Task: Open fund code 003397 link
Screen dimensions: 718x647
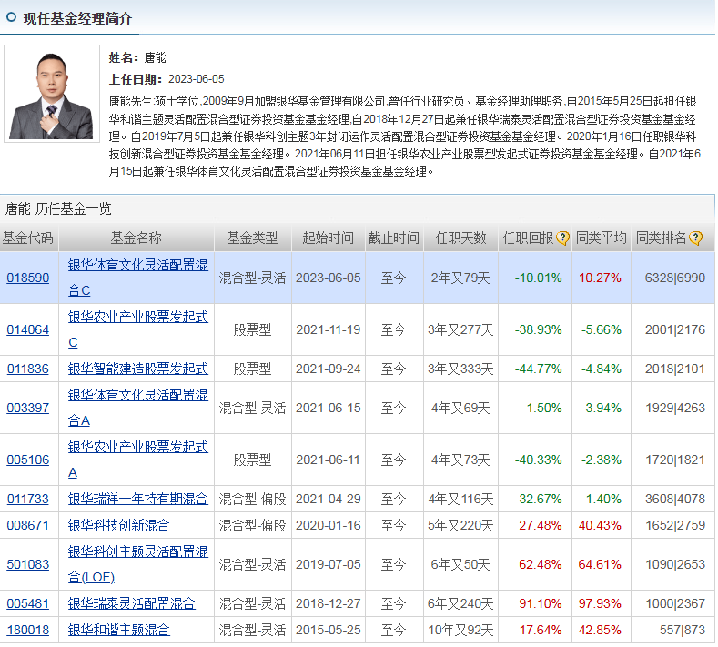Action: (28, 408)
